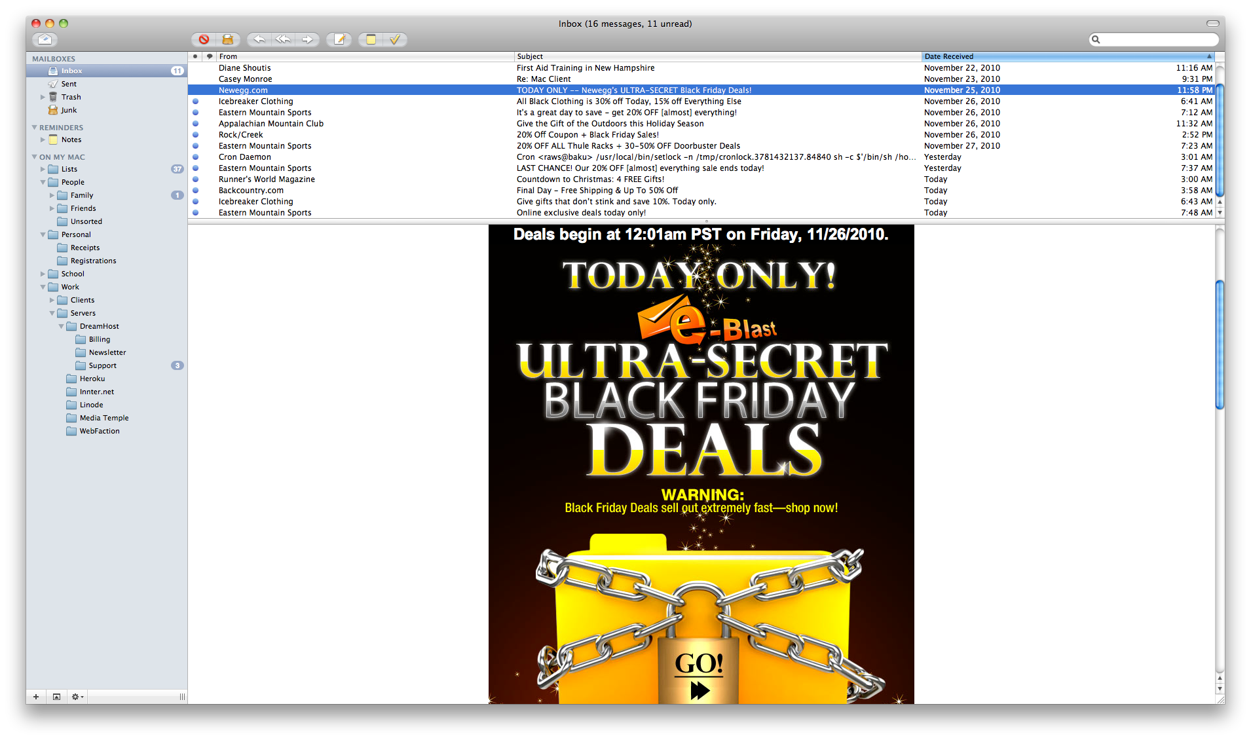Click the Reply All double-arrow icon
Viewport: 1251px width, 740px height.
coord(283,40)
